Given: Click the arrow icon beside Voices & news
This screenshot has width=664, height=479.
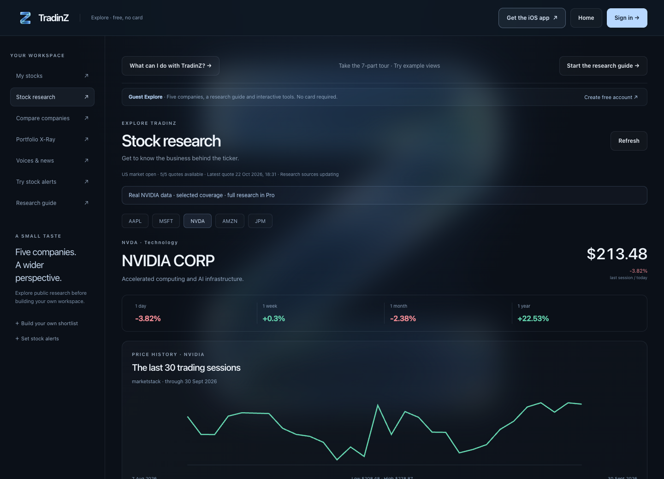Looking at the screenshot, I should [x=86, y=161].
